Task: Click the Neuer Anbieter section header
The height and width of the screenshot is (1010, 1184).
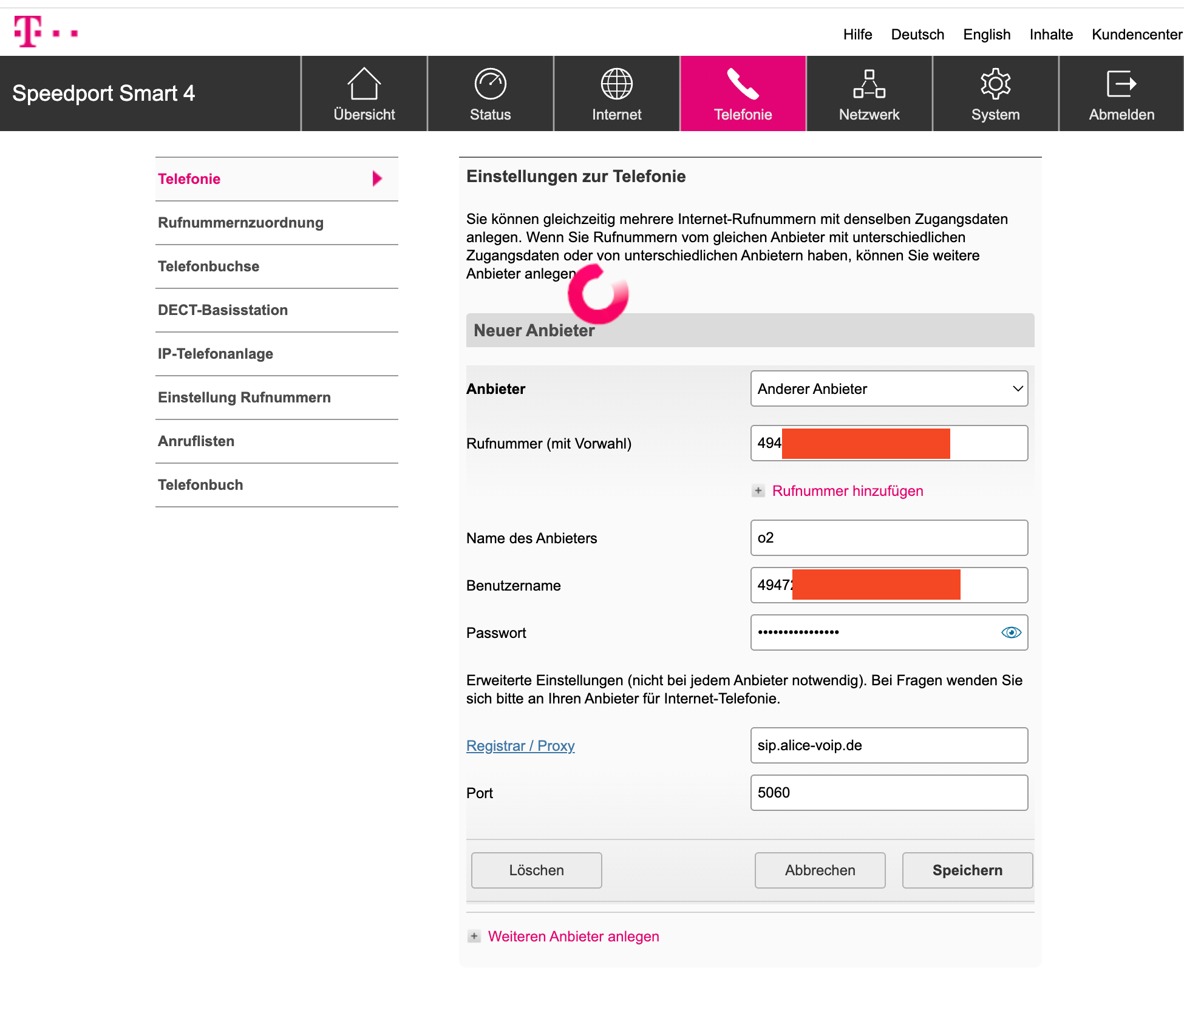Action: point(750,330)
